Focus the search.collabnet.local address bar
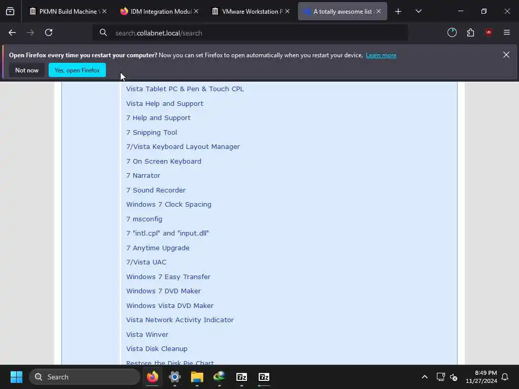 [x=250, y=33]
